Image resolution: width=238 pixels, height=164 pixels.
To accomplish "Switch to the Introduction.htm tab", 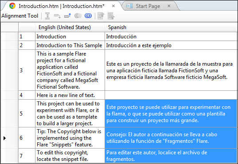I will click(62, 6).
